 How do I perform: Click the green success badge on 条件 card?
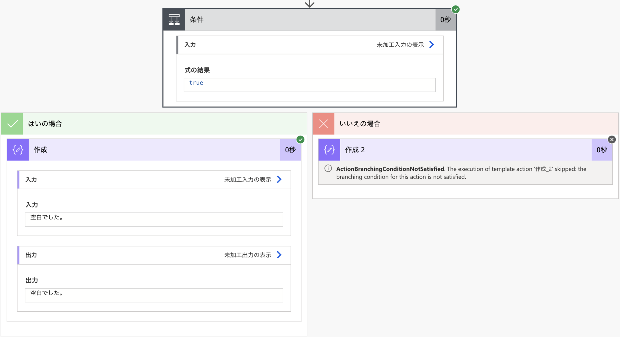tap(456, 9)
